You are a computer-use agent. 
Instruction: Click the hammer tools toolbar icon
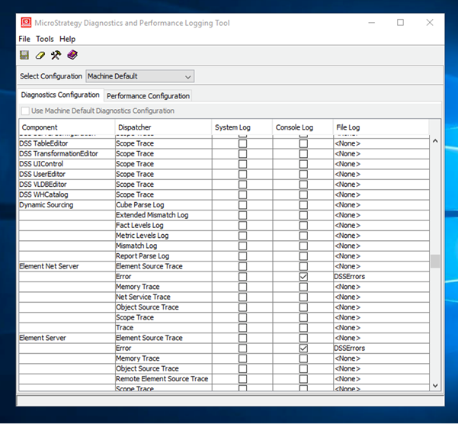coord(56,55)
